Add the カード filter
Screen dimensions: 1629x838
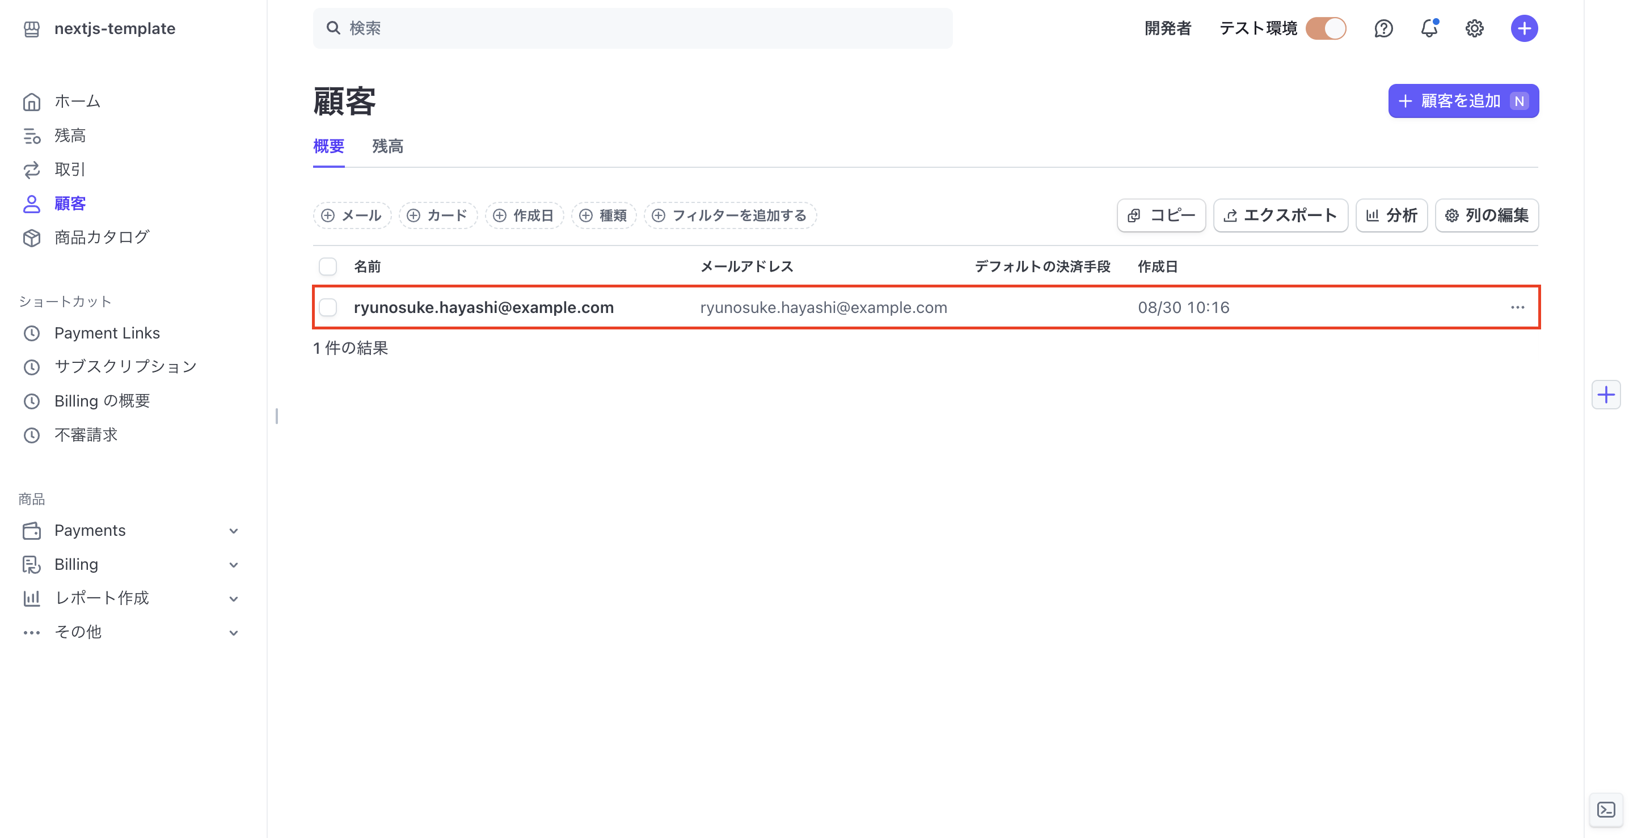point(438,215)
